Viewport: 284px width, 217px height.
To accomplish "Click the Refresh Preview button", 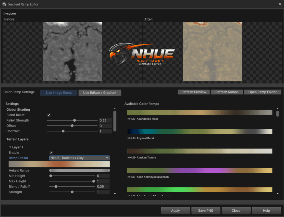I will (194, 92).
